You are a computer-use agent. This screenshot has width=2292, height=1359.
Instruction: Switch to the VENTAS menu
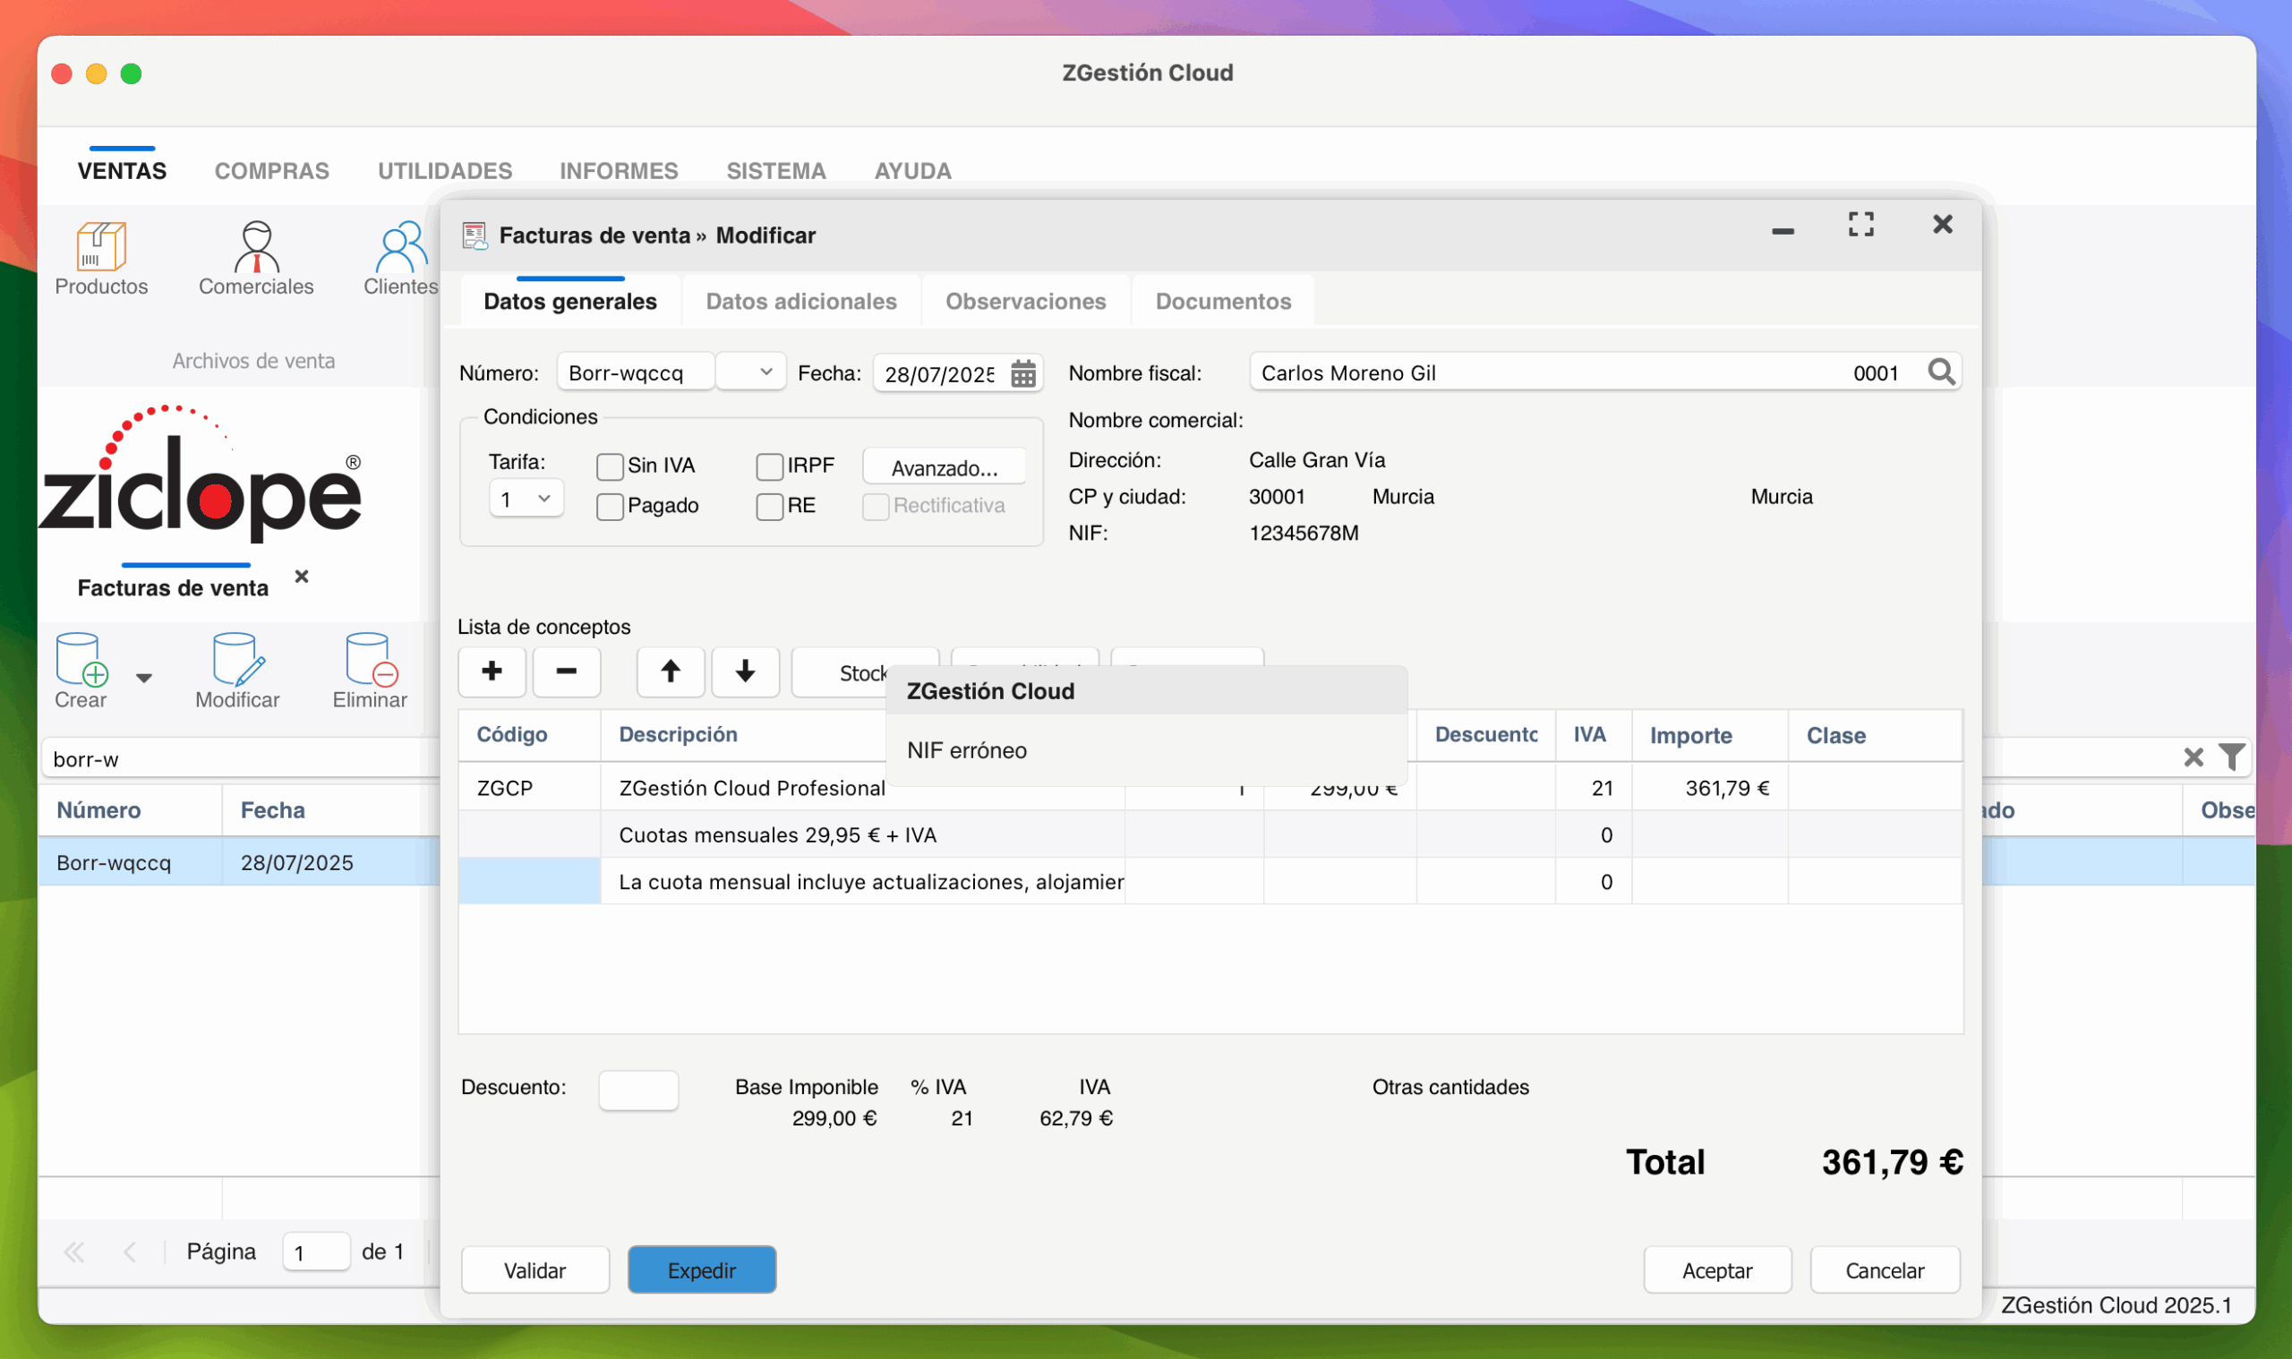click(122, 170)
